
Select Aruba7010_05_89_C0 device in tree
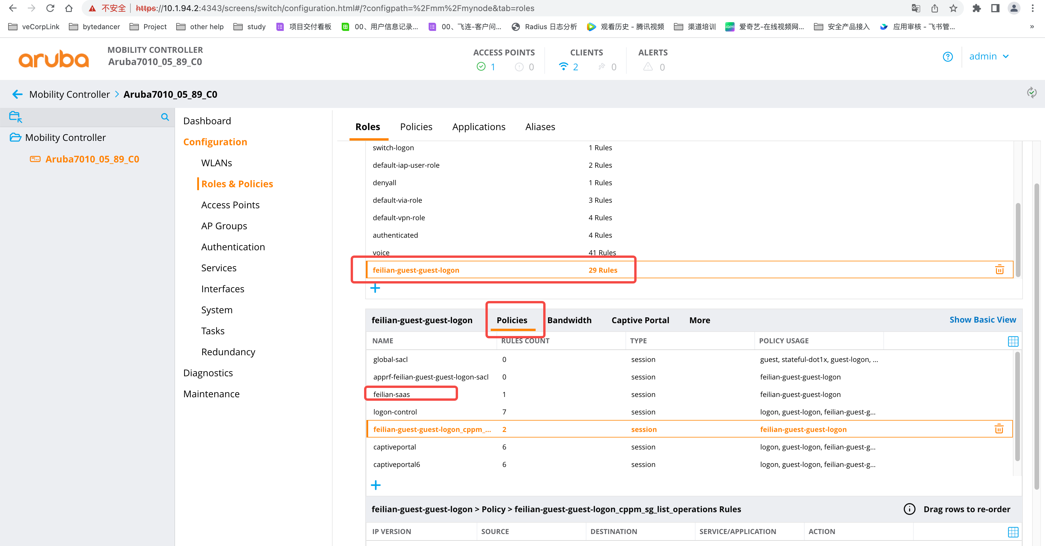click(92, 159)
